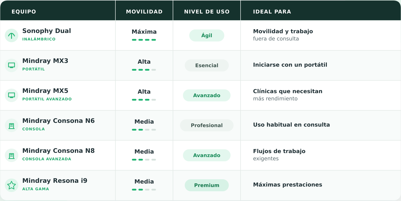Click Mindray MX3 Alta mobility bars

point(144,70)
